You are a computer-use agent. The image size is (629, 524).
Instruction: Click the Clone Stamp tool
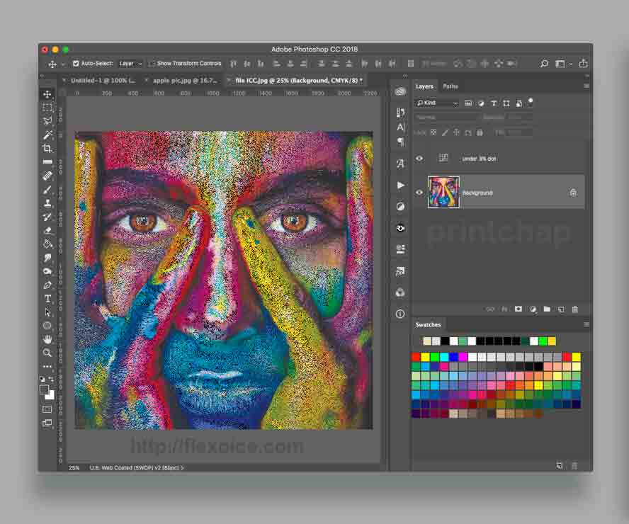tap(47, 203)
